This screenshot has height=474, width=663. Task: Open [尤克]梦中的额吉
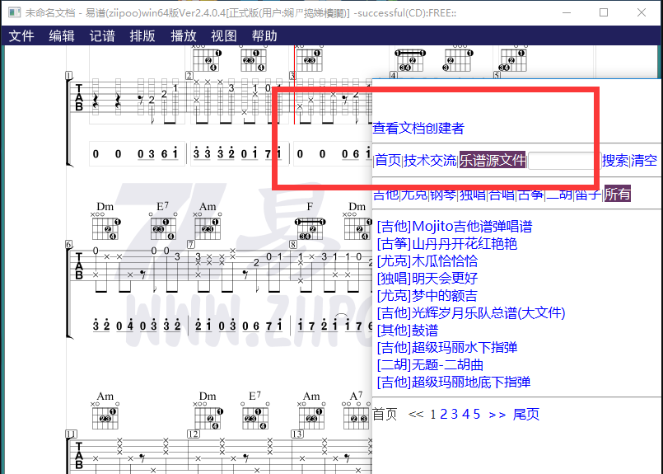pos(427,296)
